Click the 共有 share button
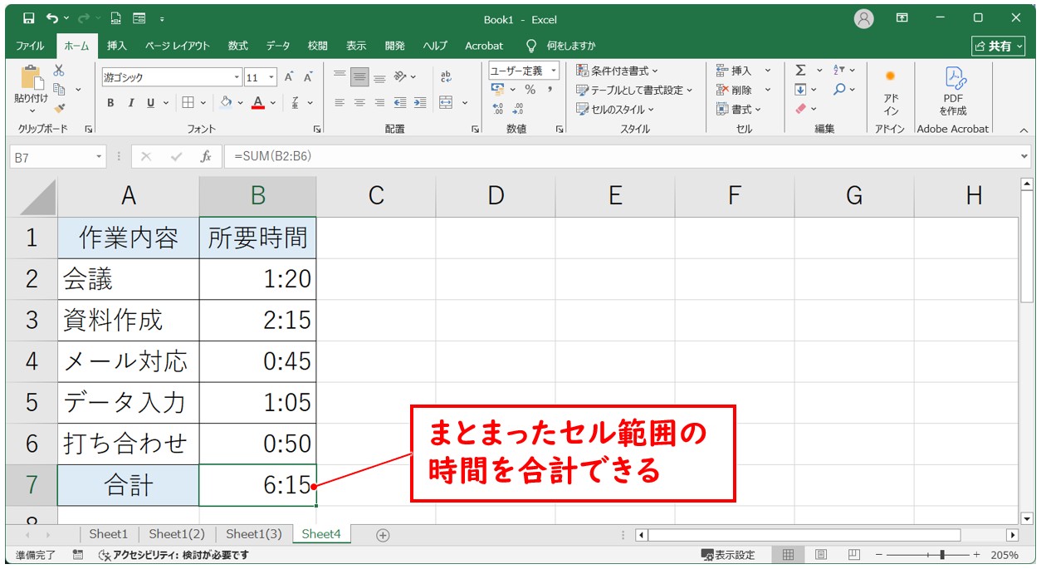The width and height of the screenshot is (1041, 569). (999, 46)
